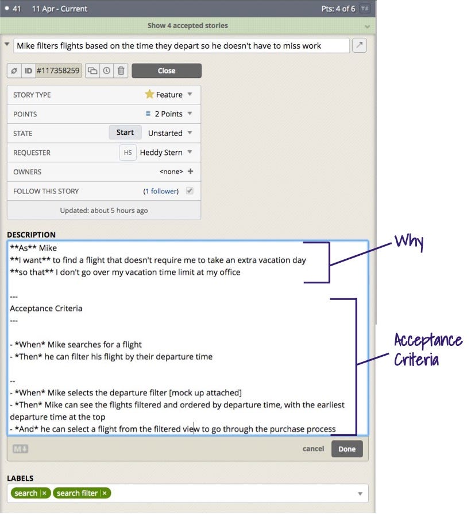Clone the story using the copy icon
Screen dimensions: 471x514
click(93, 71)
